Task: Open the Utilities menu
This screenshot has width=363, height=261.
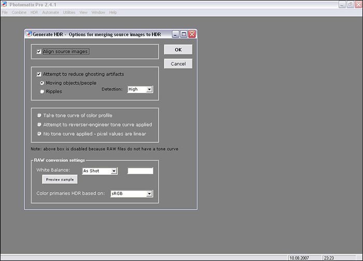Action: point(69,12)
